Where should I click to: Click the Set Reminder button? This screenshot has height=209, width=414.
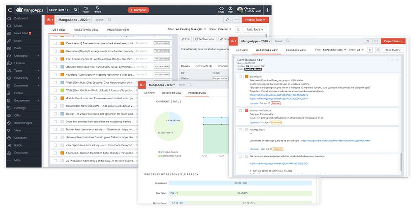coord(205,39)
